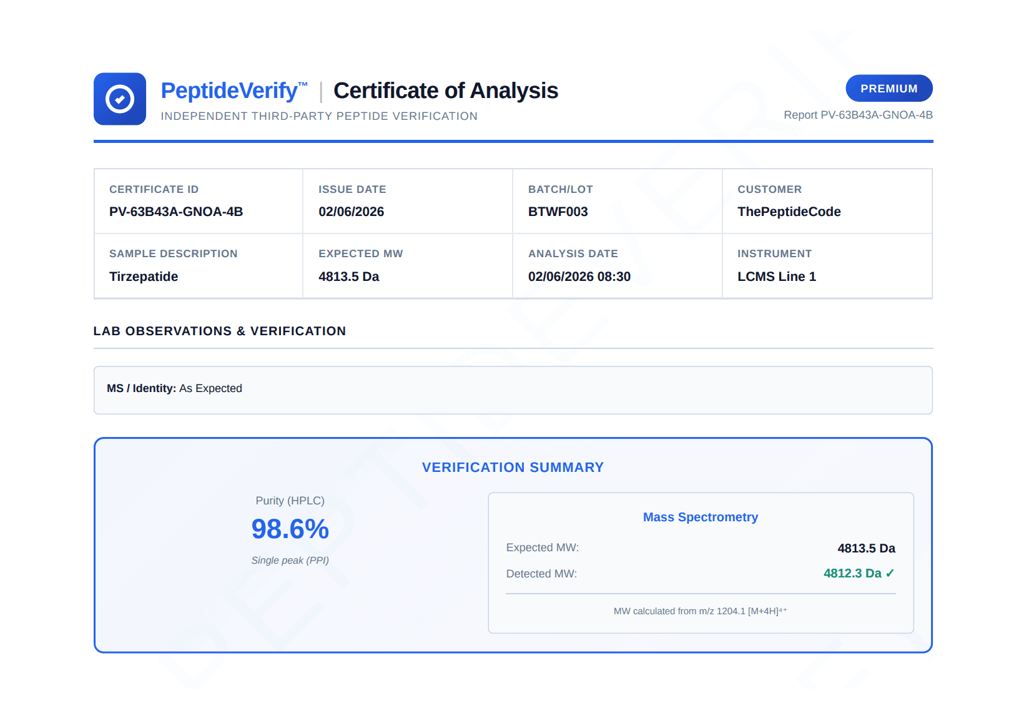Screen dimensions: 1029x716
Task: Click the Certificate ID value PV-63B43A-GNOA-4B
Action: (x=176, y=212)
